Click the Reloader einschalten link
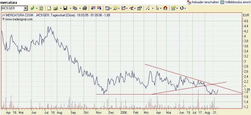The image size is (251, 115). click(205, 2)
